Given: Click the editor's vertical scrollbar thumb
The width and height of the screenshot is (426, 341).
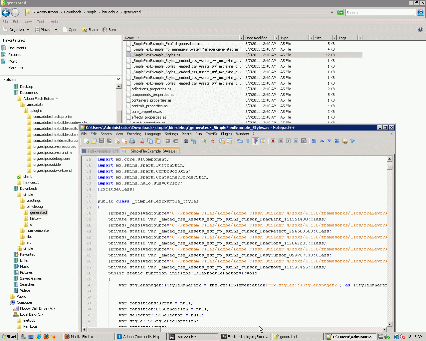Looking at the screenshot, I should (390, 168).
